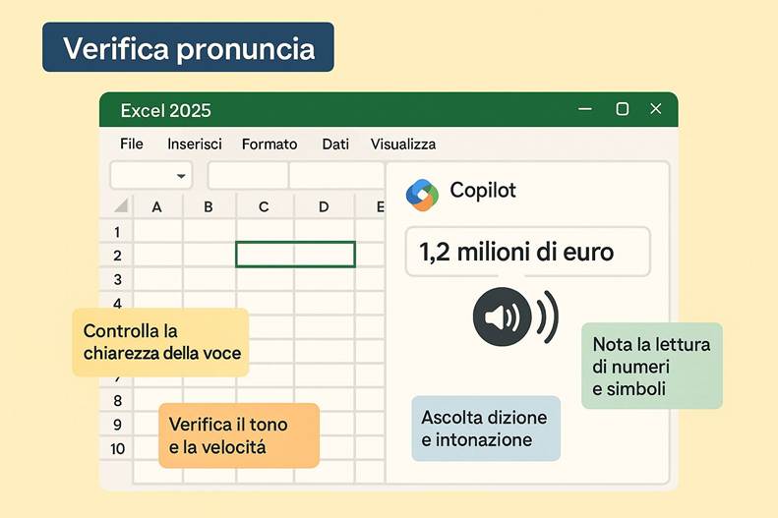Click the "Excel 2025" window title text

click(x=165, y=110)
